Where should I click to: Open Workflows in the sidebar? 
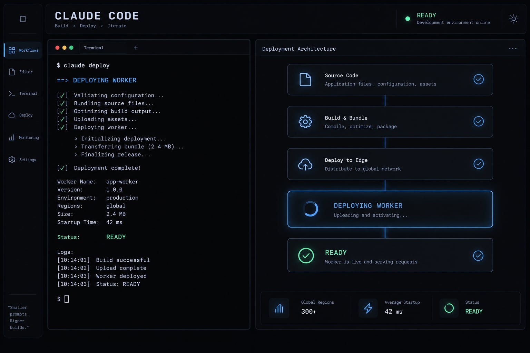point(23,50)
